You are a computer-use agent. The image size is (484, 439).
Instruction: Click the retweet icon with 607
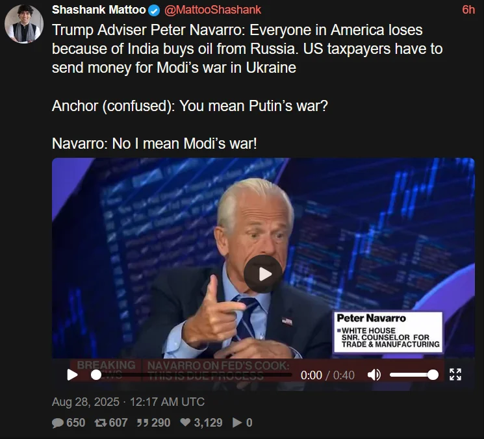click(x=100, y=423)
